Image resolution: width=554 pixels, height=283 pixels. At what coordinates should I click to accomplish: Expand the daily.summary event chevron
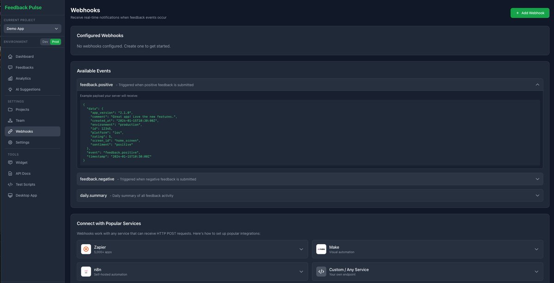pos(537,195)
